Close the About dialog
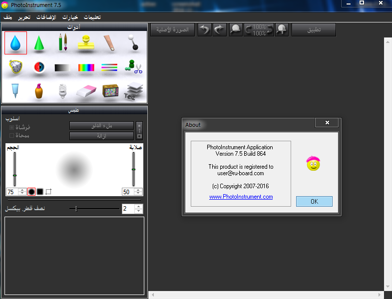 point(327,122)
